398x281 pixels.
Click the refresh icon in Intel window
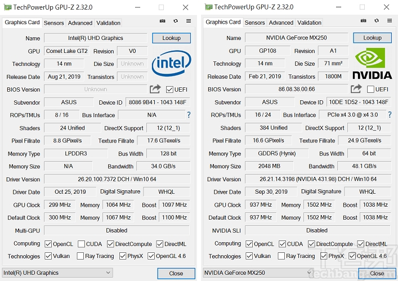tap(176, 21)
